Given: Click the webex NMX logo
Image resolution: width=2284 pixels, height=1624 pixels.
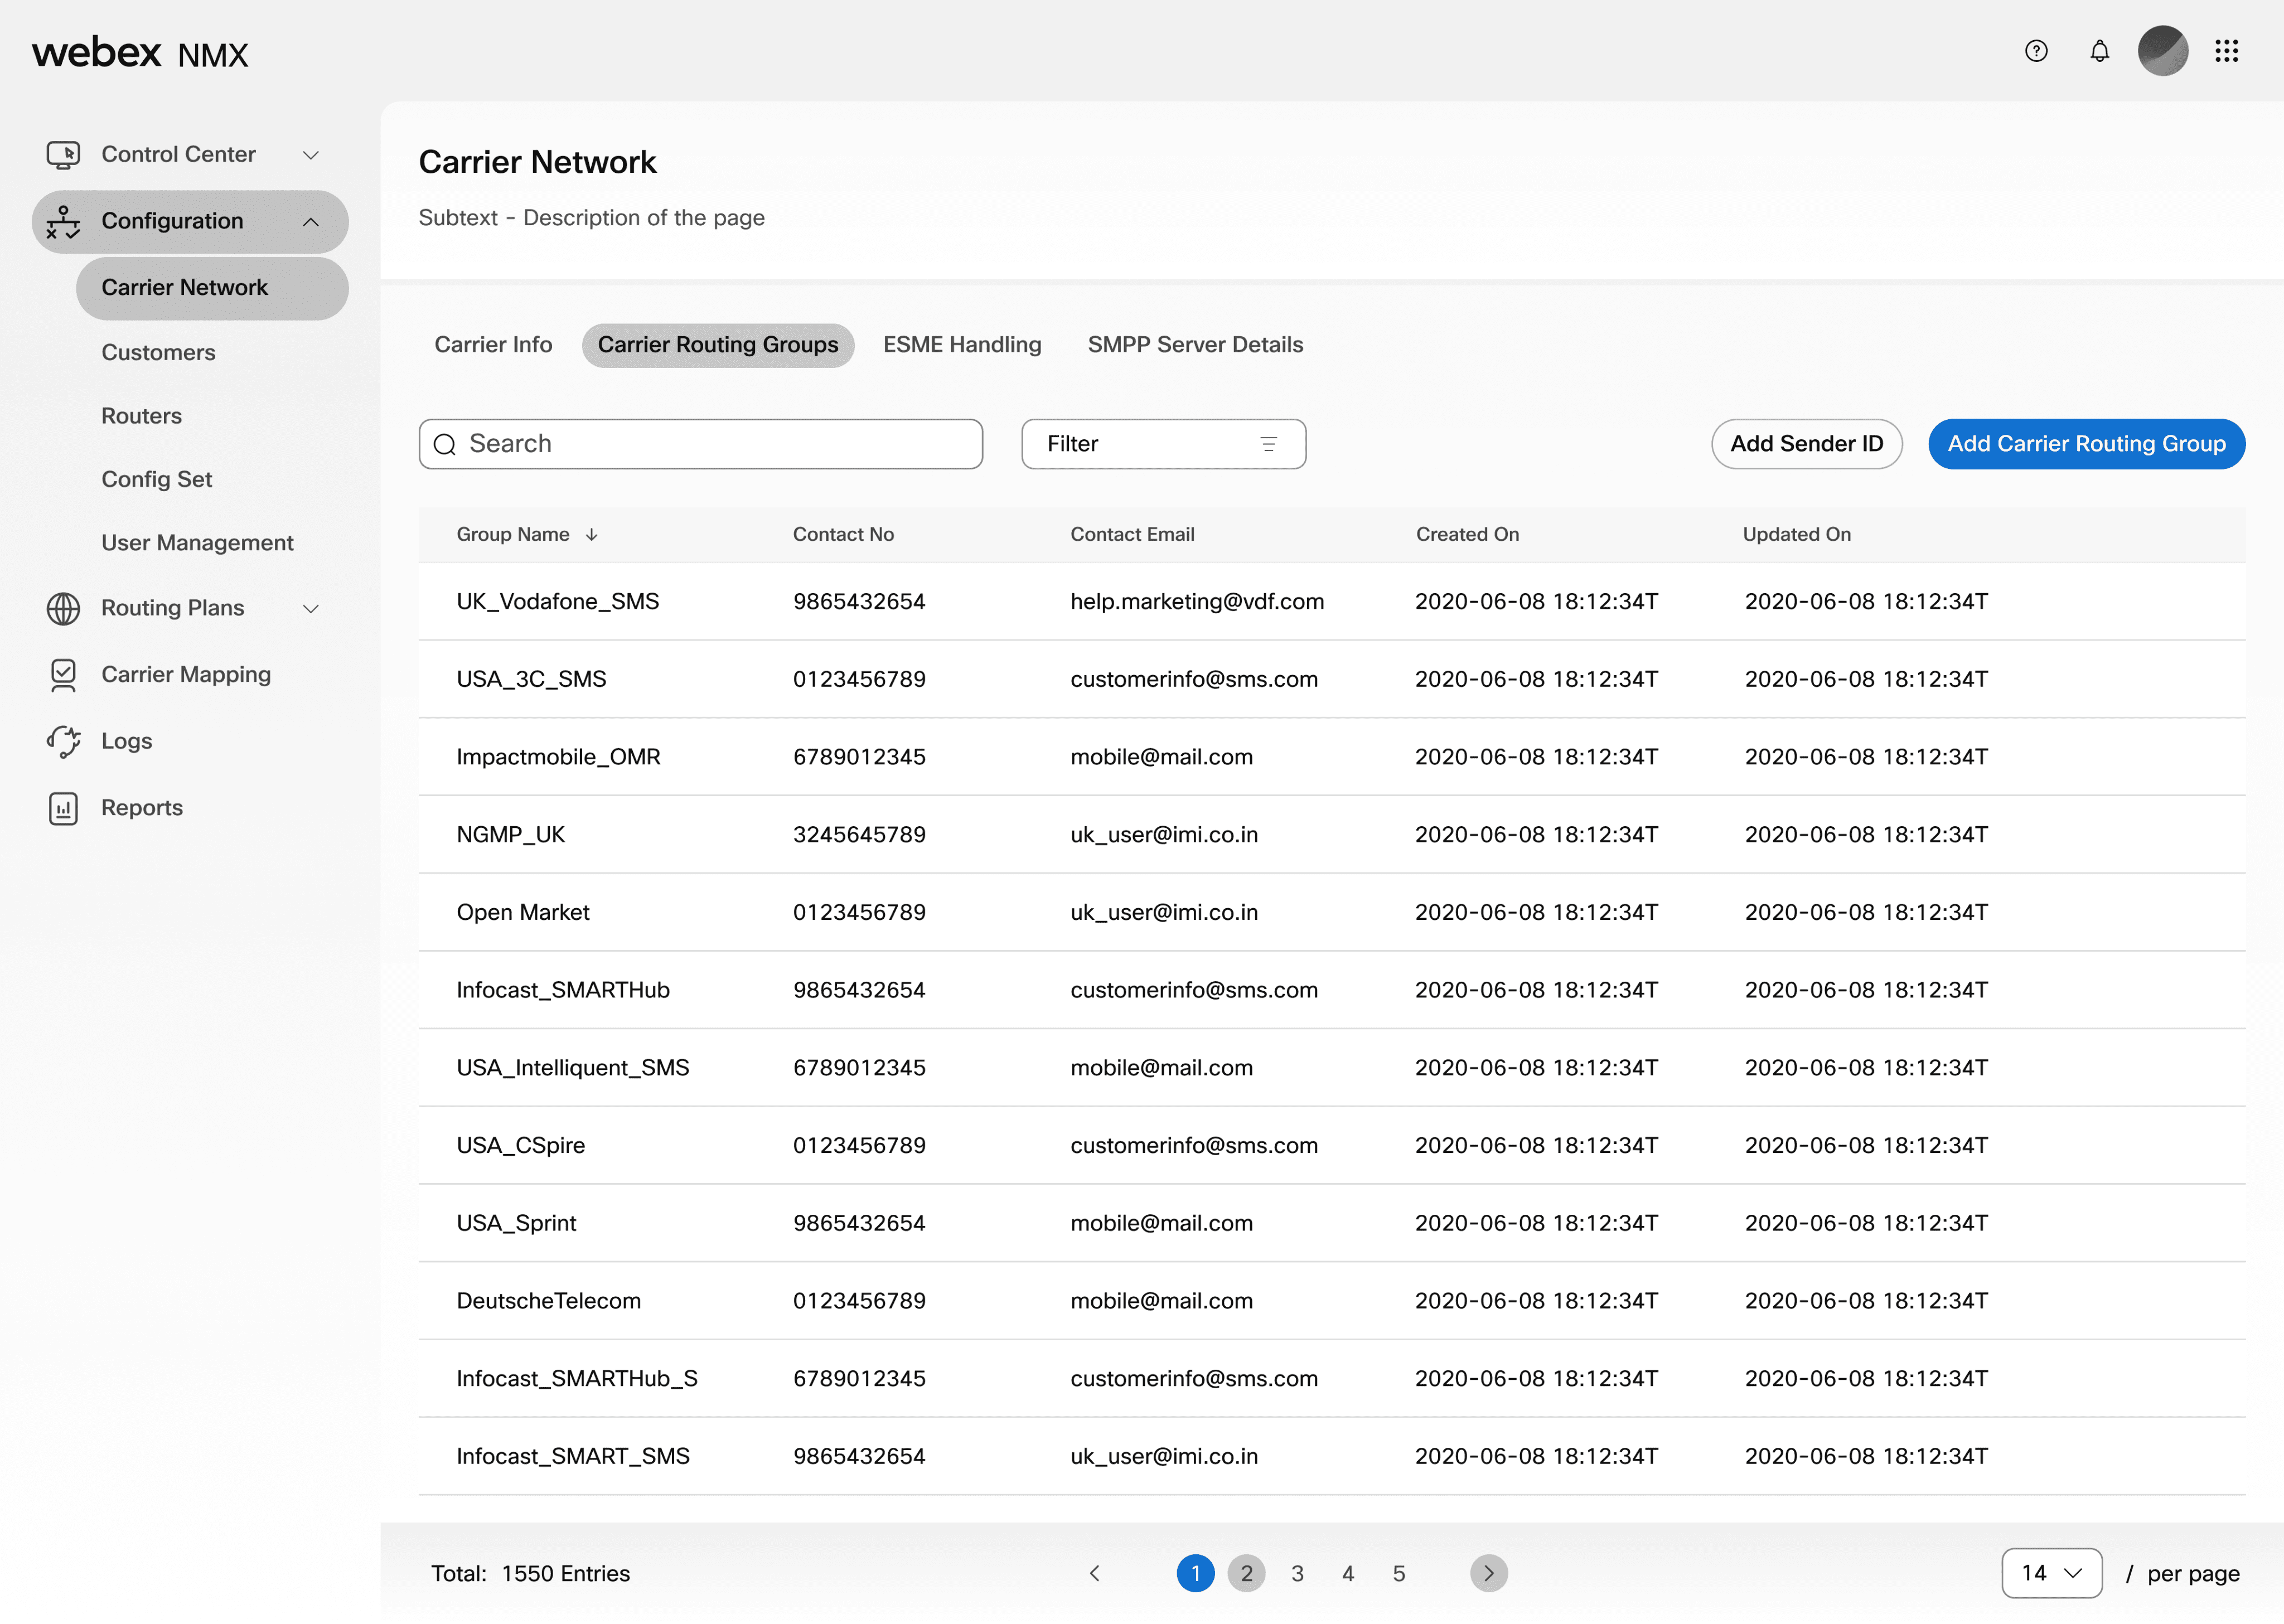Looking at the screenshot, I should (140, 52).
